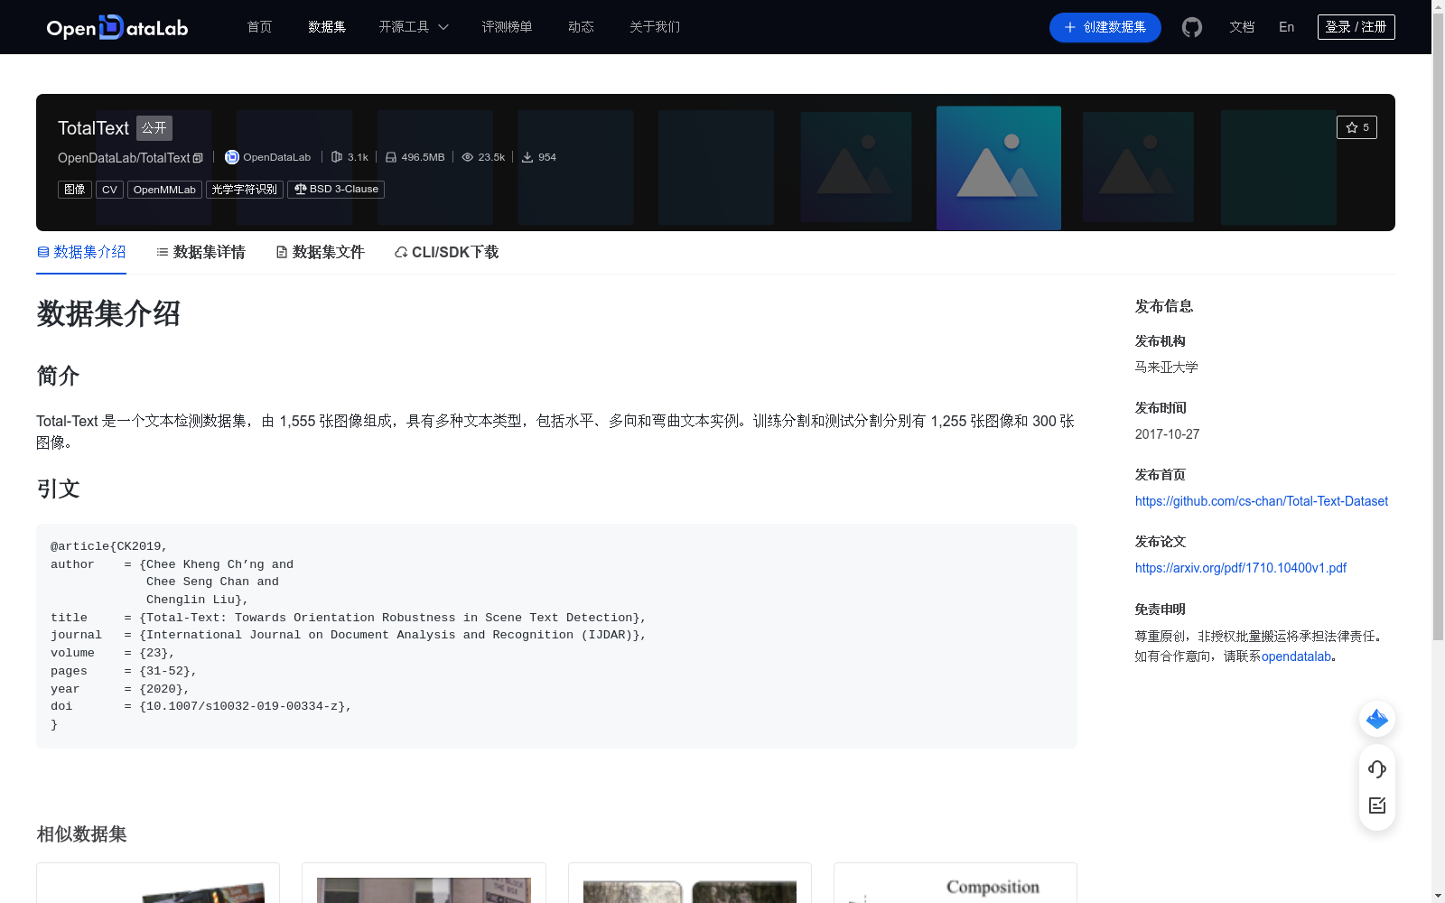1445x903 pixels.
Task: Open the arxiv paper PDF link
Action: [x=1241, y=568]
